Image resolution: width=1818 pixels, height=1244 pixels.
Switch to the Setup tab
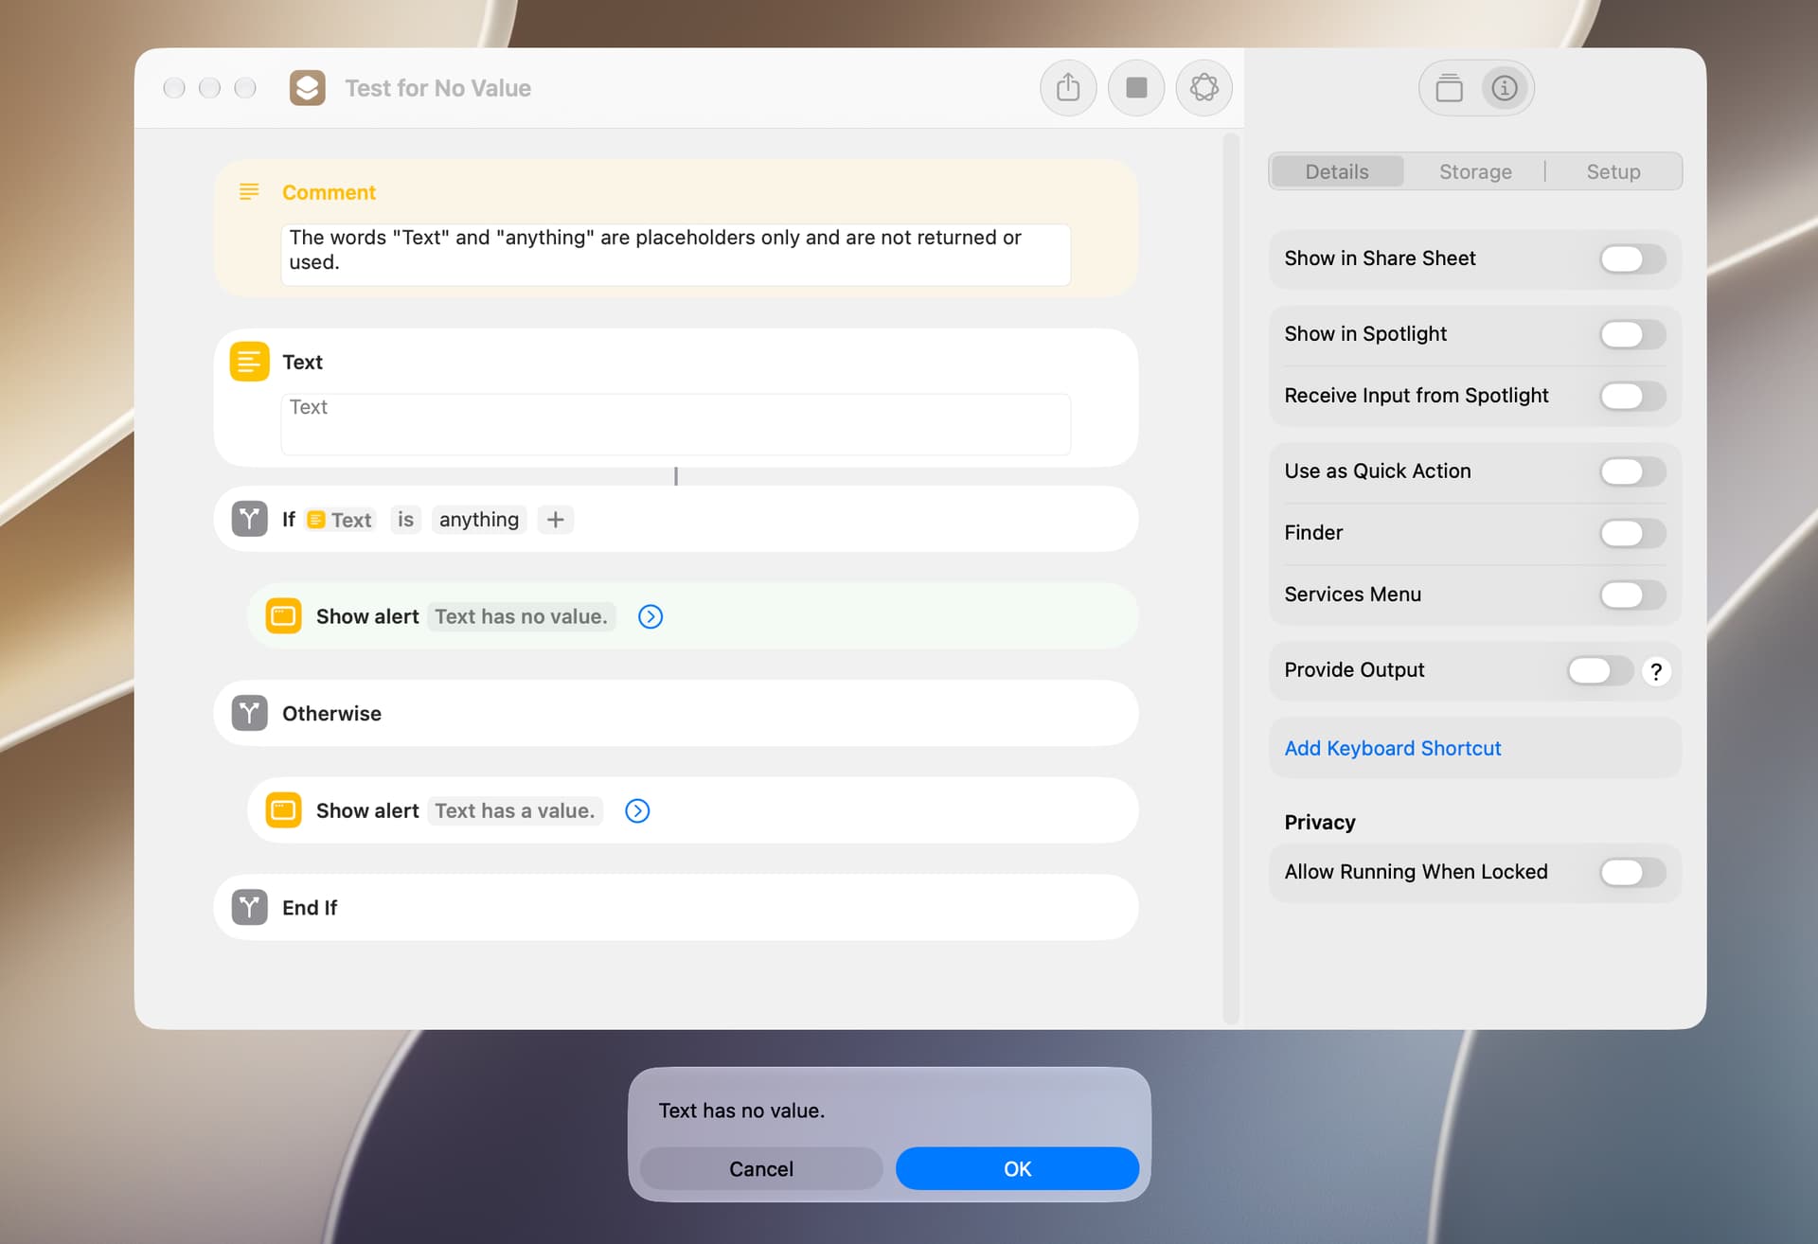click(1613, 171)
